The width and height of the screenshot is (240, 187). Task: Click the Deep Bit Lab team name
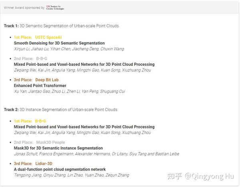[x=47, y=80]
